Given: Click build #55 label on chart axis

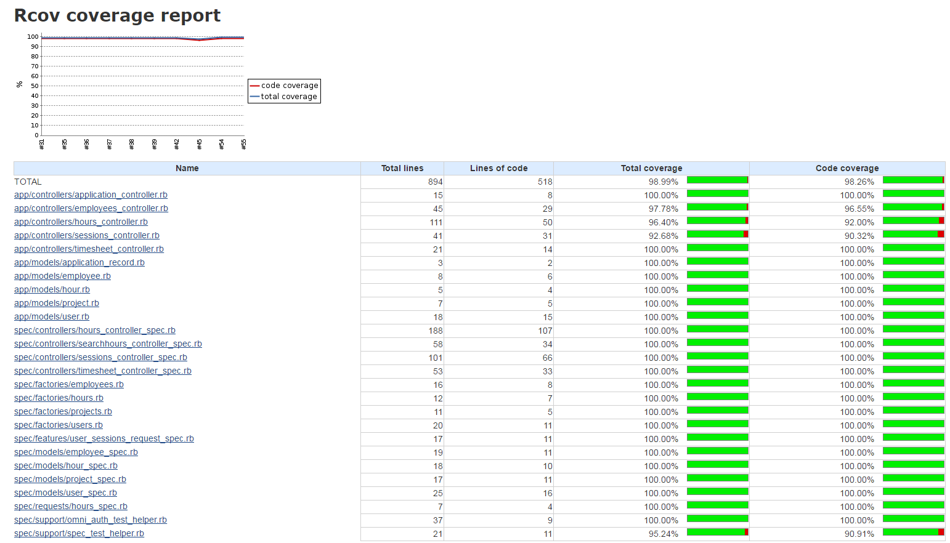Looking at the screenshot, I should [243, 144].
